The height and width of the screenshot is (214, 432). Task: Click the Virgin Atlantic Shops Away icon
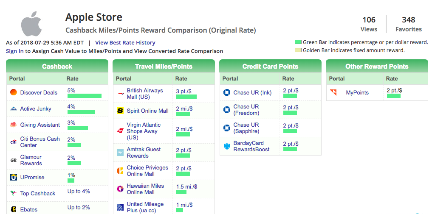pyautogui.click(x=120, y=131)
